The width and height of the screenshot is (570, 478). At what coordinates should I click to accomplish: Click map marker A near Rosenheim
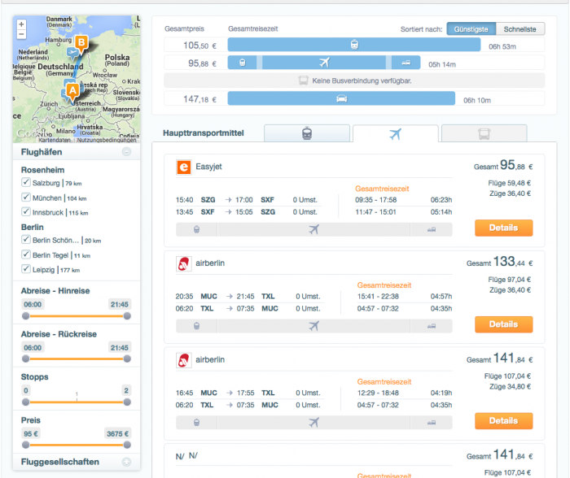tap(72, 90)
